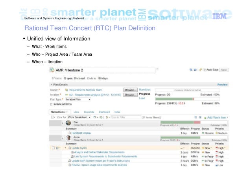The width and height of the screenshot is (251, 177).
Task: Click the Save button
Action: [x=224, y=70]
